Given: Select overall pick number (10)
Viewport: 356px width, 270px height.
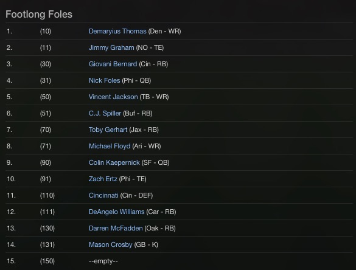Looking at the screenshot, I should click(46, 31).
